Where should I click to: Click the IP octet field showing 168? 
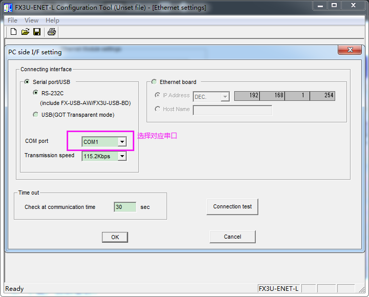tap(272, 96)
